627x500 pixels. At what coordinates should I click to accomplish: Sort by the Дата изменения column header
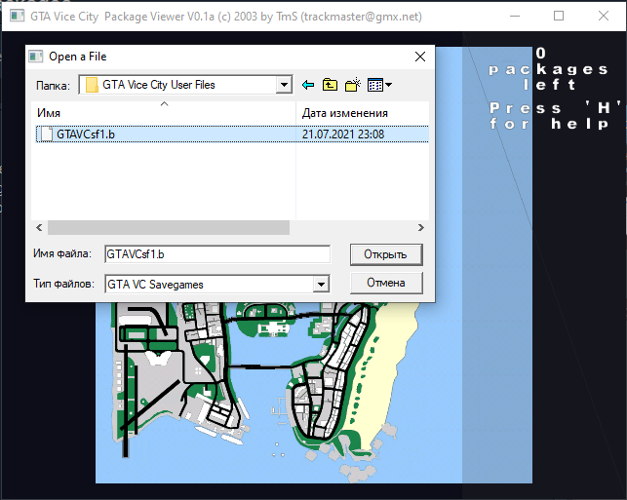(x=363, y=113)
